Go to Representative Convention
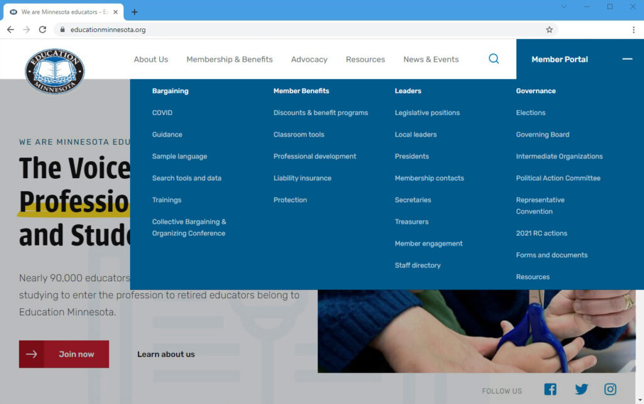This screenshot has width=644, height=404. 540,206
